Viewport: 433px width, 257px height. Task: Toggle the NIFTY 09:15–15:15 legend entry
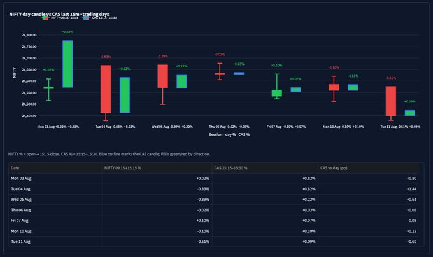click(60, 18)
